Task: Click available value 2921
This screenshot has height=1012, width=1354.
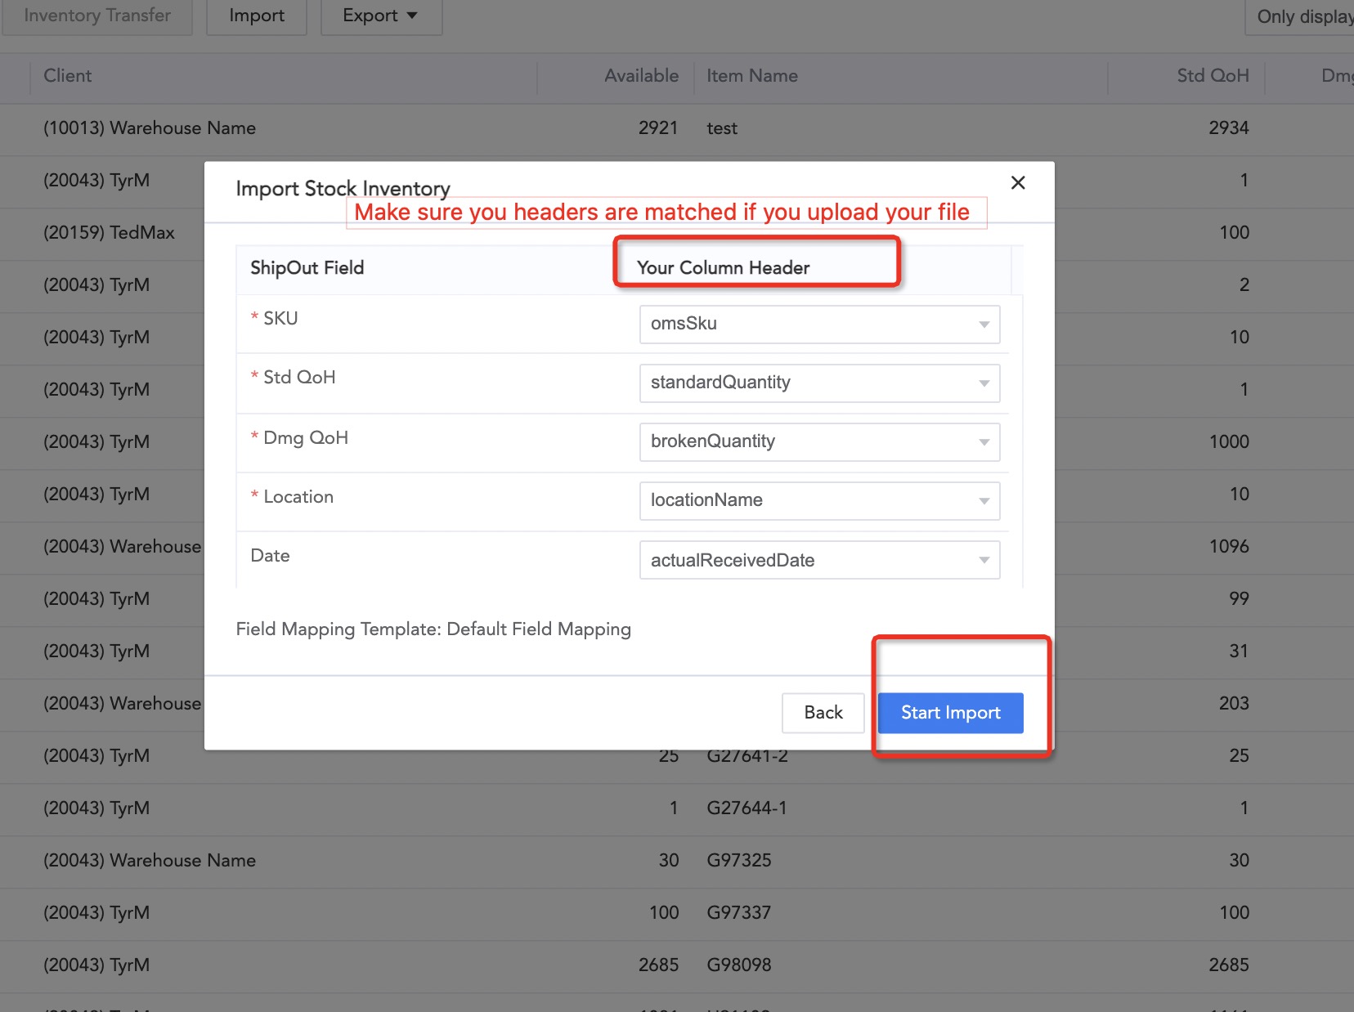Action: click(x=658, y=128)
